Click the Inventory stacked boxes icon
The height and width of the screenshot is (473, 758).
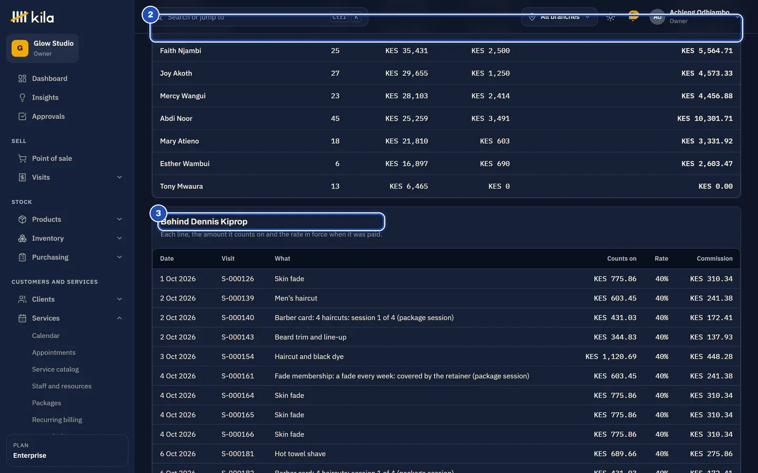22,239
